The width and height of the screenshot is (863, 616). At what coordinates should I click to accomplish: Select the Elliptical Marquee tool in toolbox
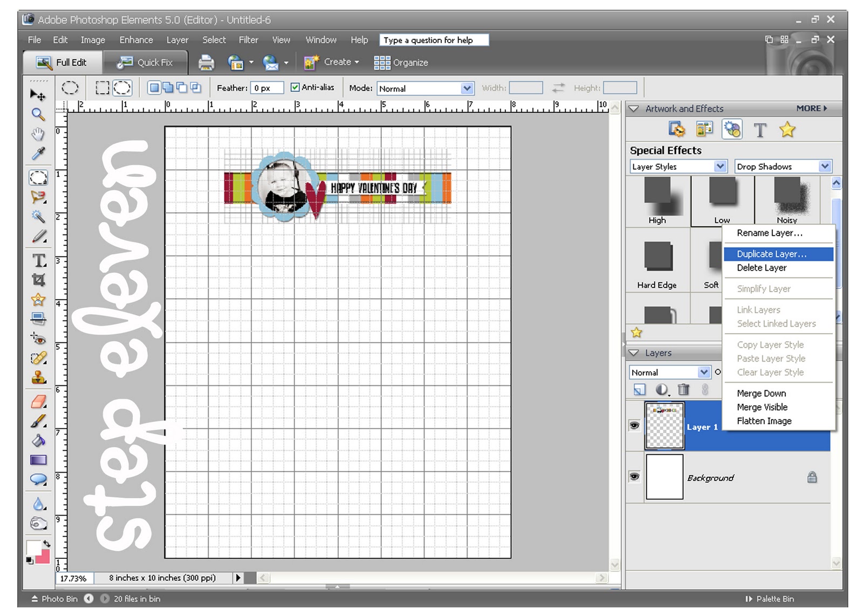pos(38,177)
